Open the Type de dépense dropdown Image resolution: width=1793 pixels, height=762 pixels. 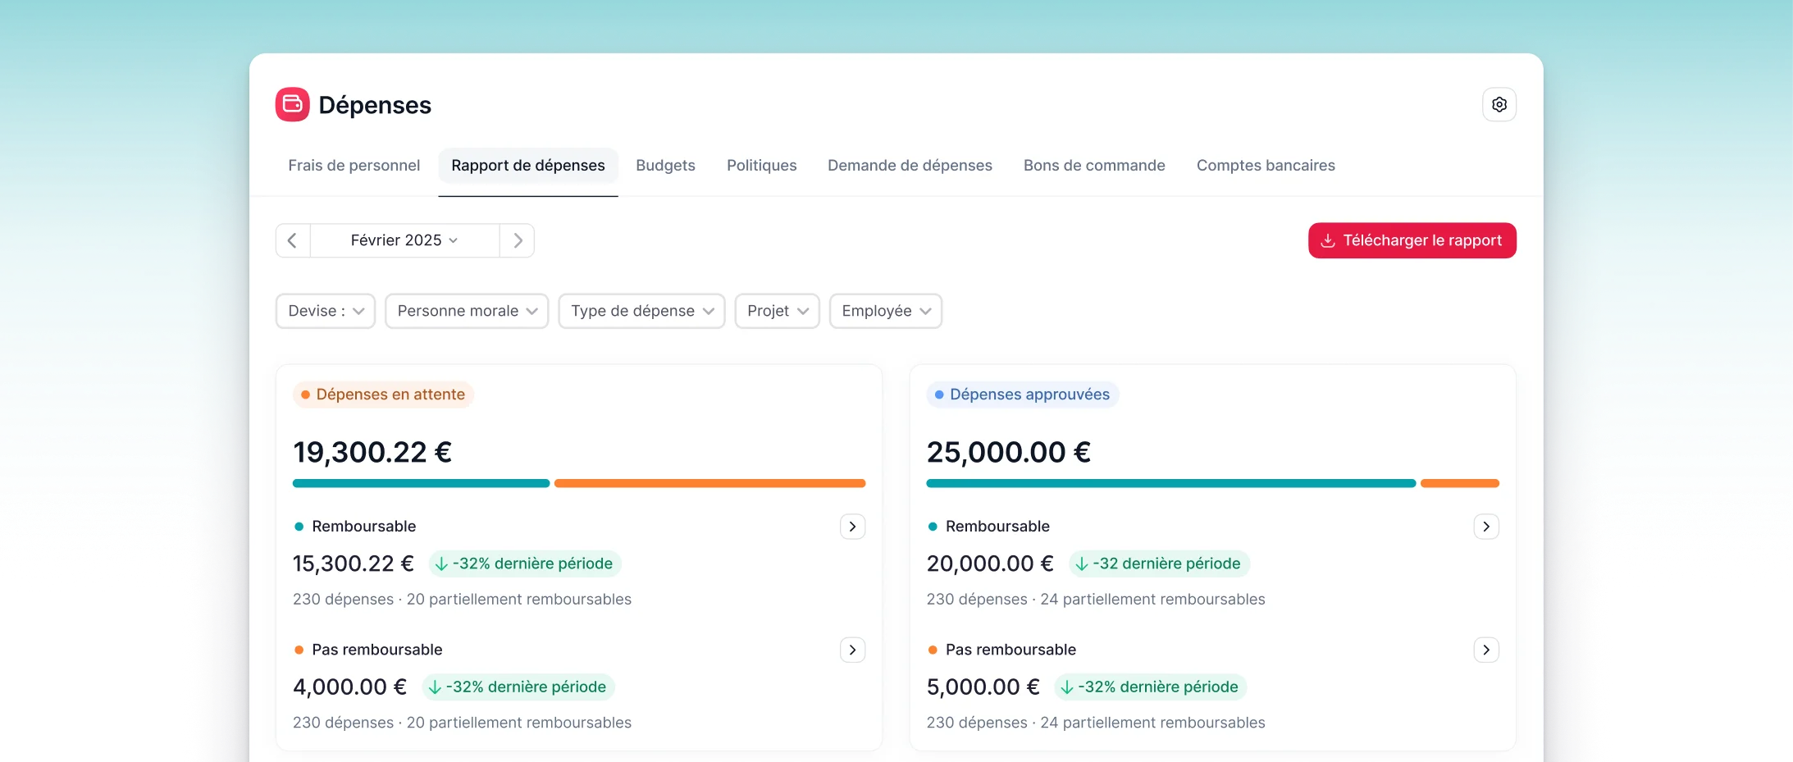[x=641, y=311]
